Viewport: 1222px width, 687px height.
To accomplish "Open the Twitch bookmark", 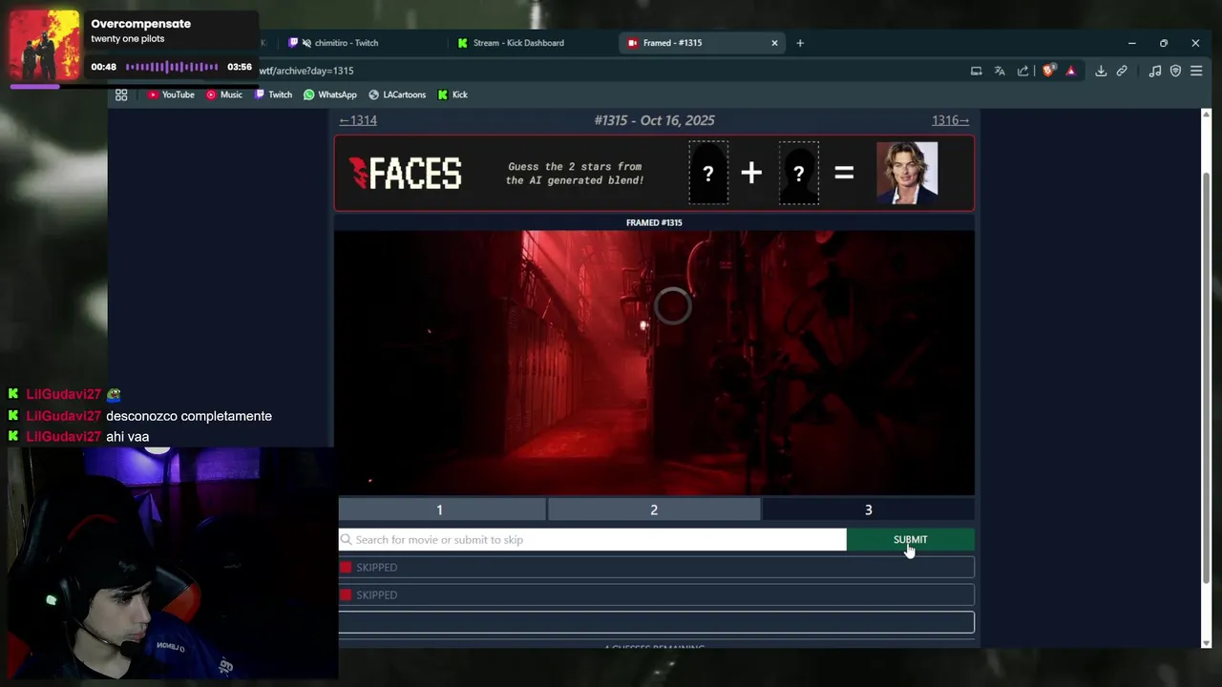I will point(273,94).
